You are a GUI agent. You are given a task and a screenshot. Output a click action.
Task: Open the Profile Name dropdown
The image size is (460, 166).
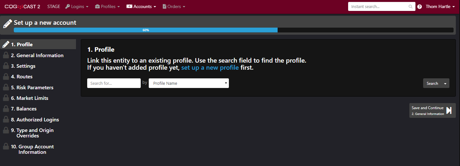[x=189, y=83]
